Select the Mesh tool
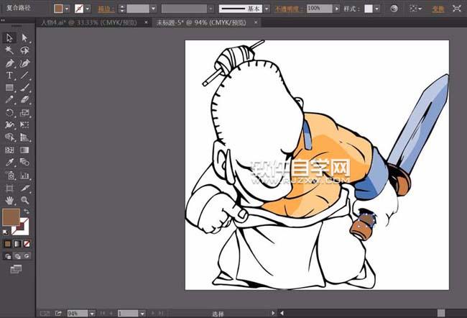Screen dimensions: 467x318 pos(9,150)
